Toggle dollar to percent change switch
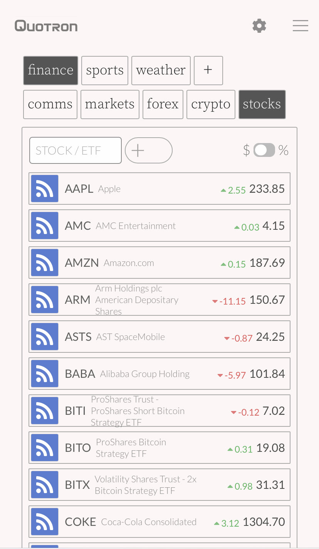The image size is (319, 549). 264,150
